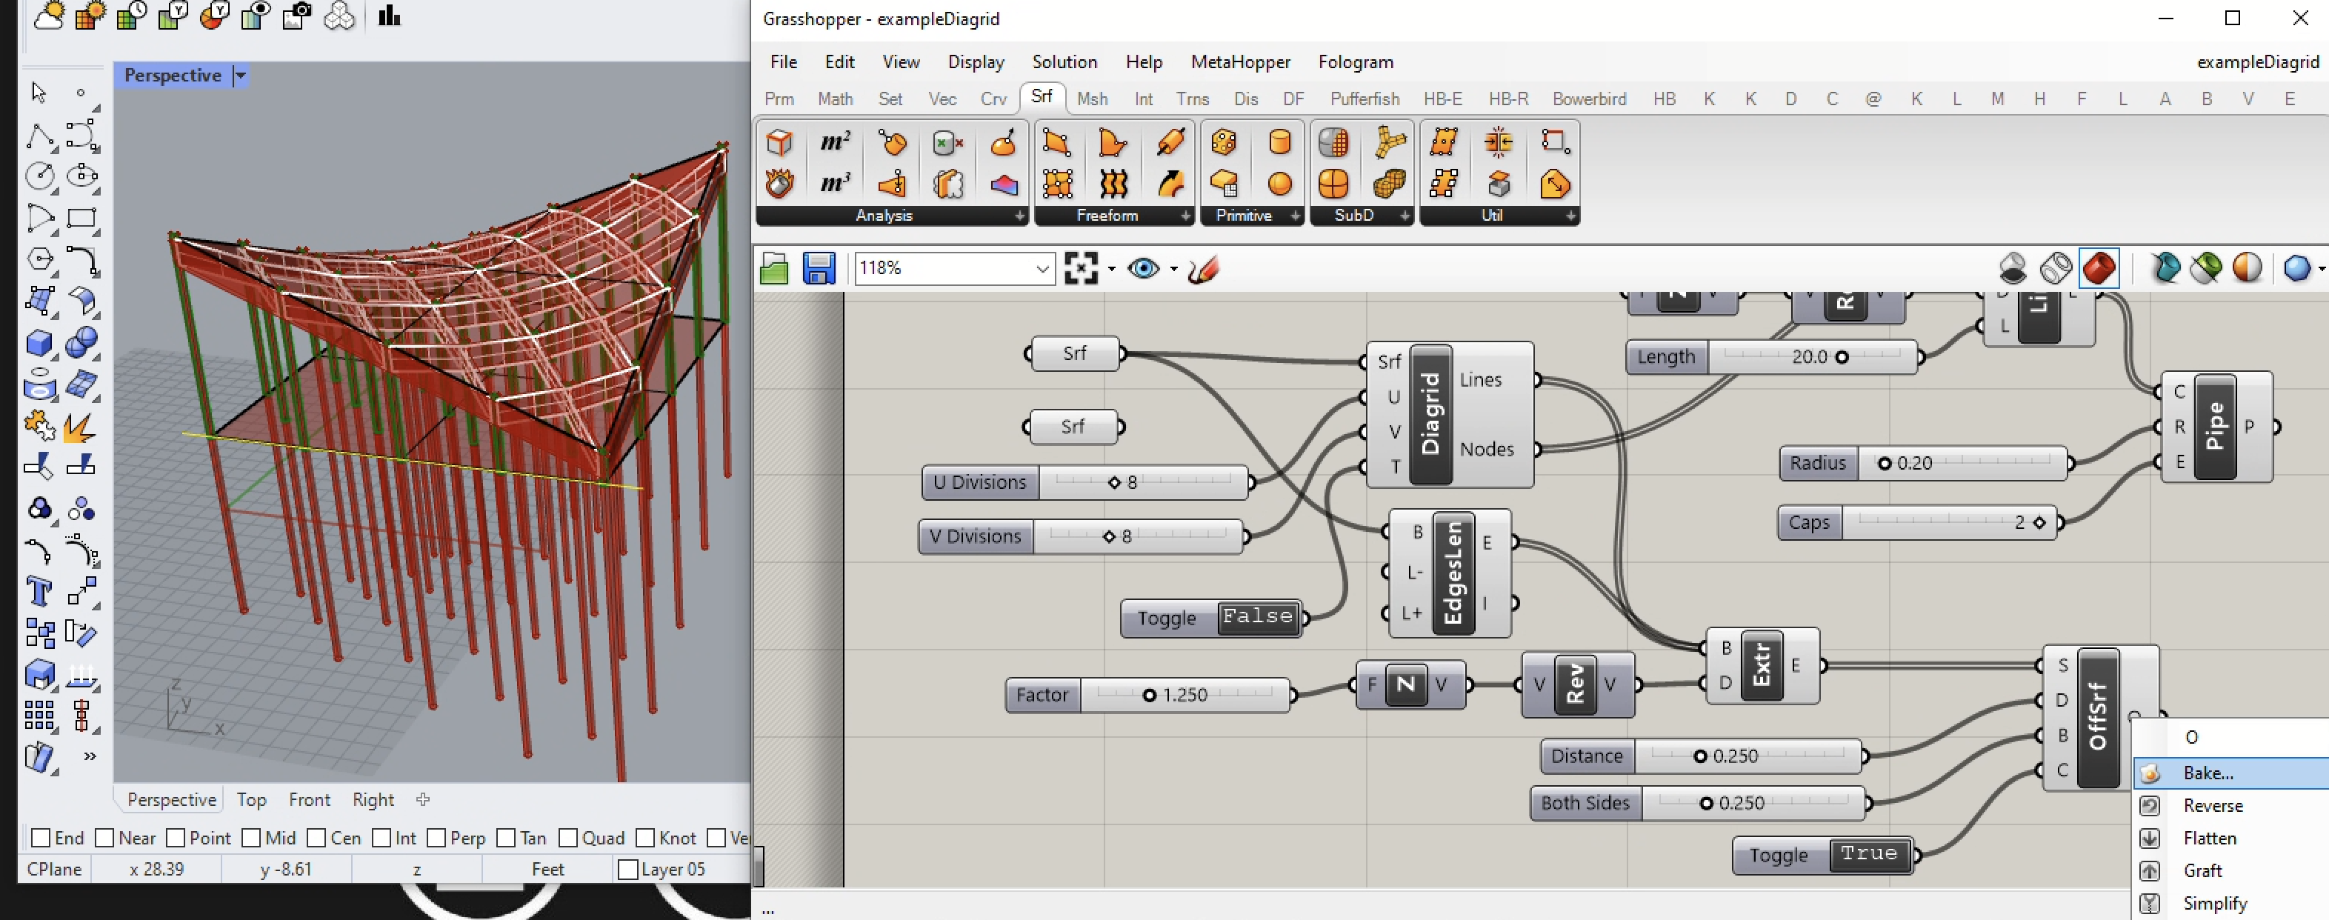Click the Factor 1.250 slider track
The height and width of the screenshot is (920, 2329).
click(1185, 694)
